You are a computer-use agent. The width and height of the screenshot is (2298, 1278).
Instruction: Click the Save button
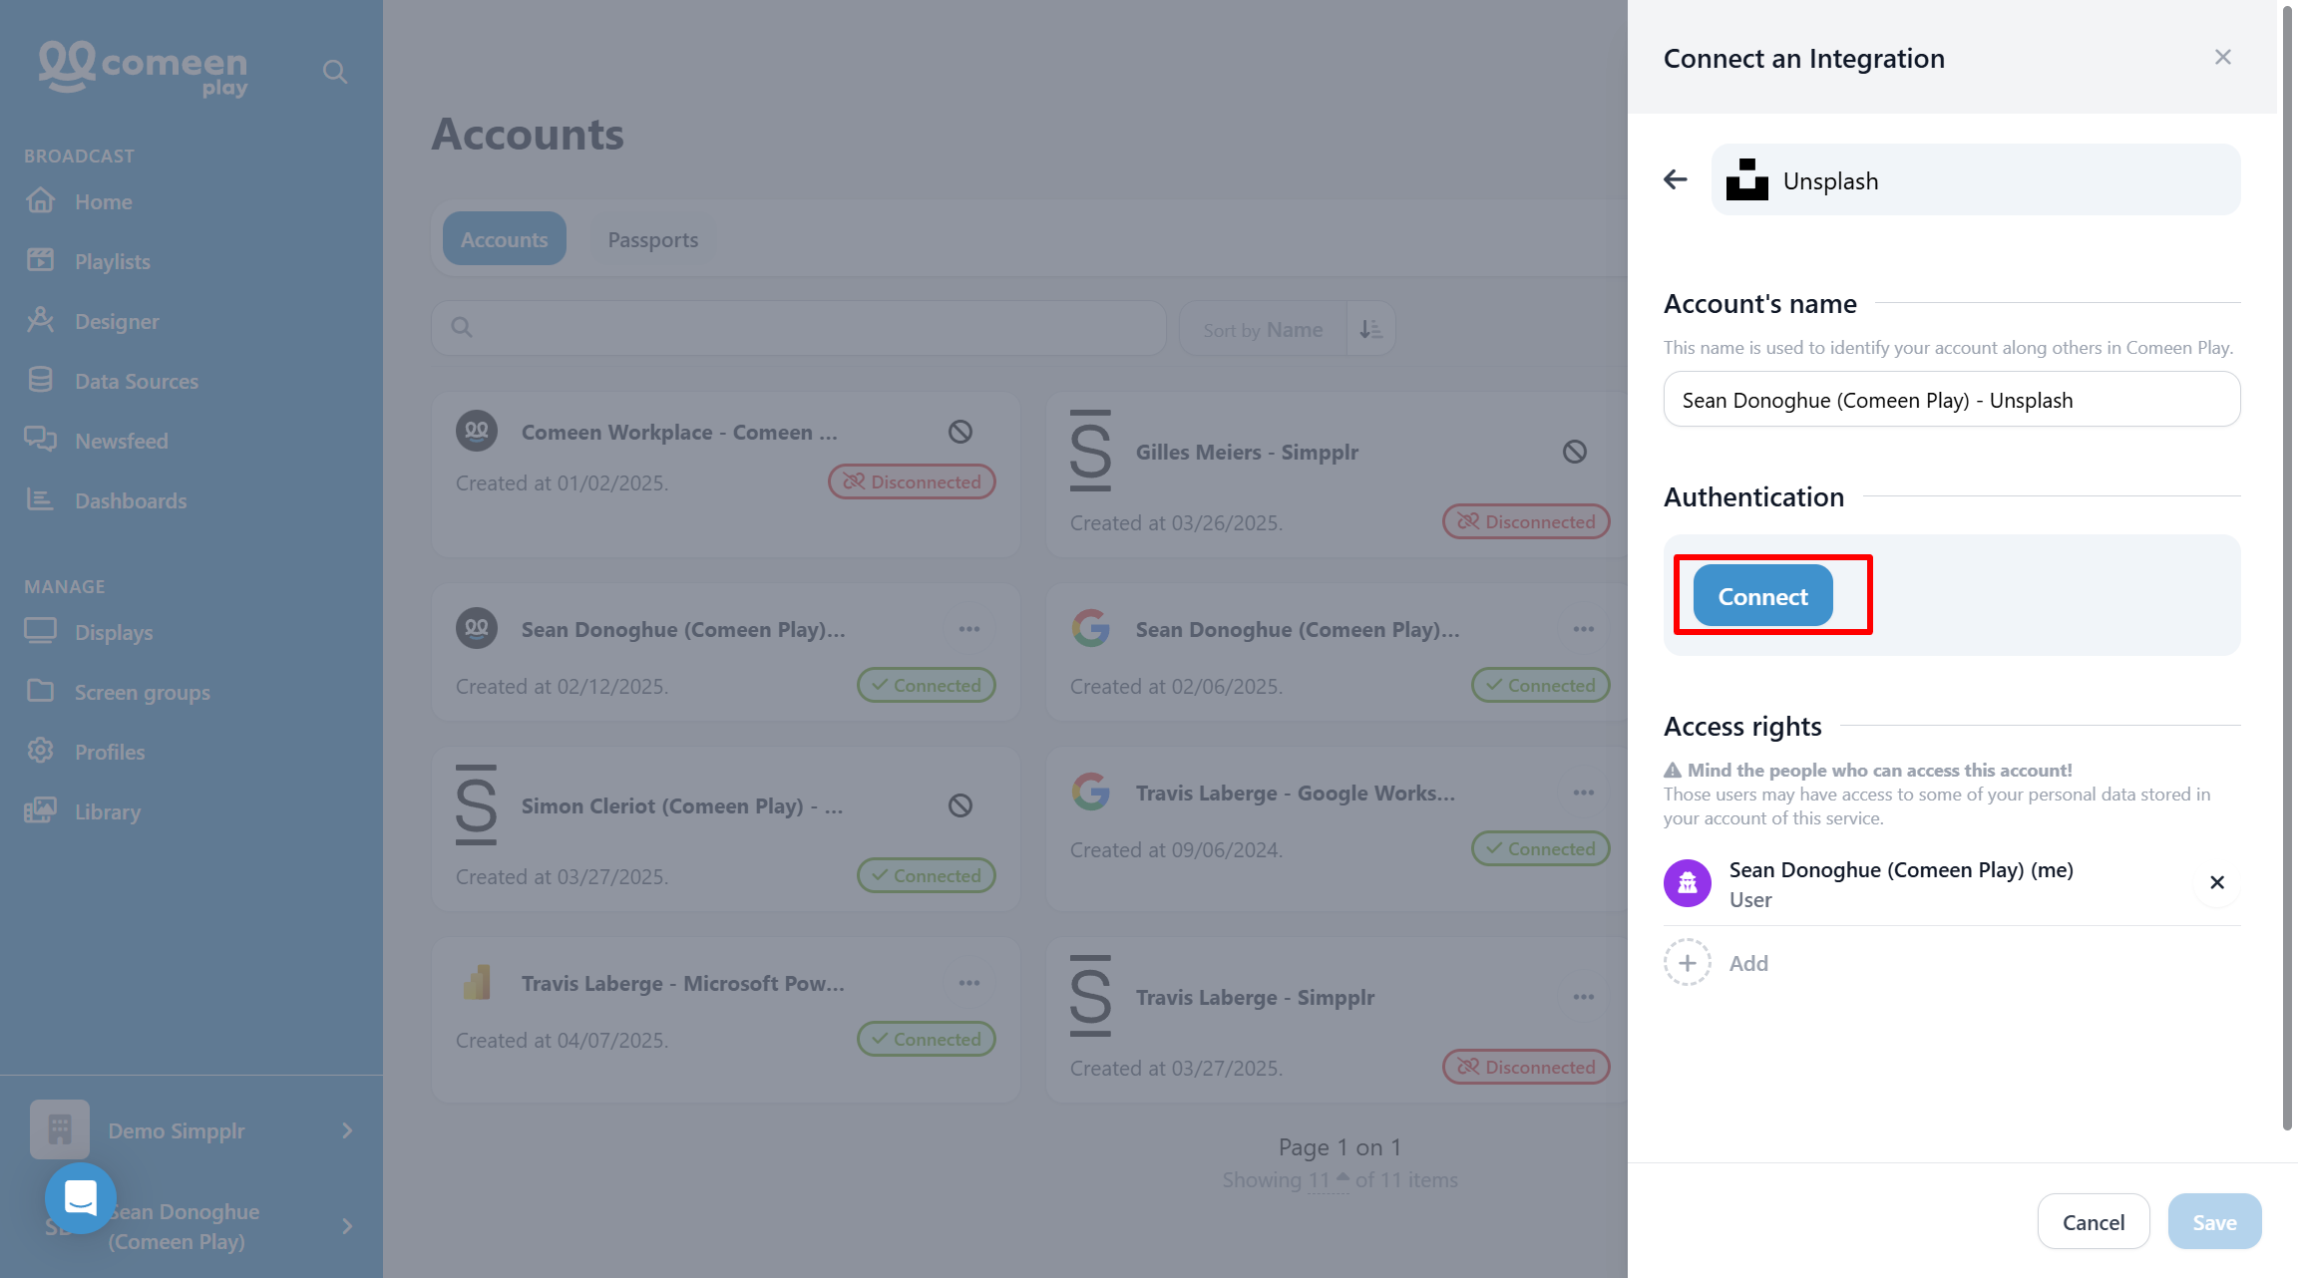[x=2214, y=1222]
